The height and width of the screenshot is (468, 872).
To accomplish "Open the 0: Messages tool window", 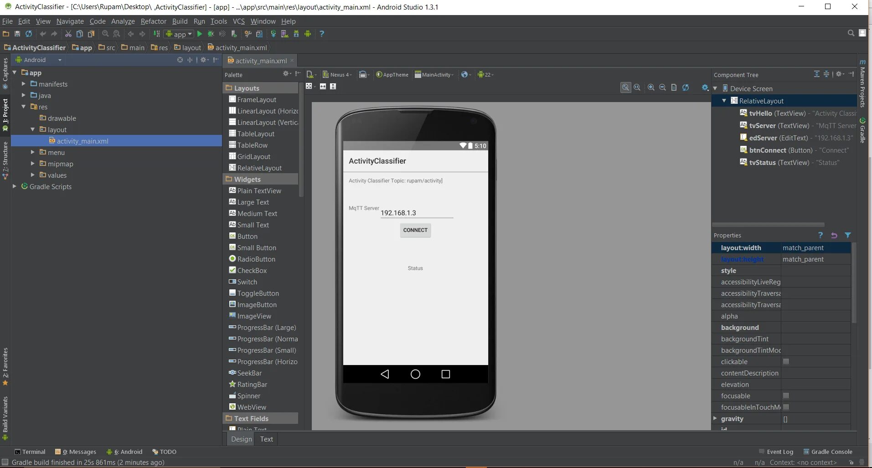I will 76,452.
